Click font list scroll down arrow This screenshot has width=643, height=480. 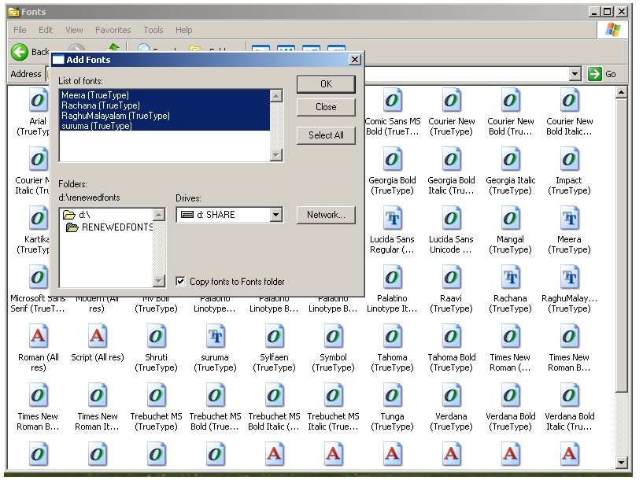pos(276,155)
